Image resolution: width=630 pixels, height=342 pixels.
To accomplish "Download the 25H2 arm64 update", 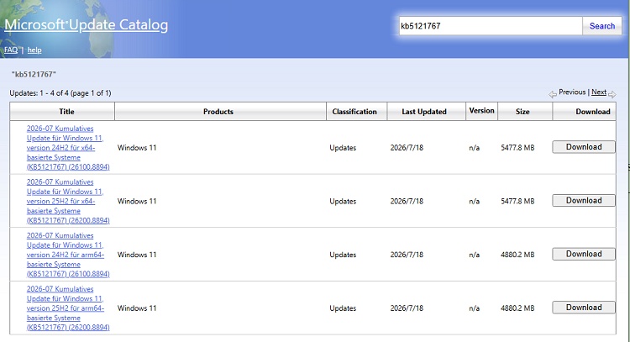I will [584, 308].
